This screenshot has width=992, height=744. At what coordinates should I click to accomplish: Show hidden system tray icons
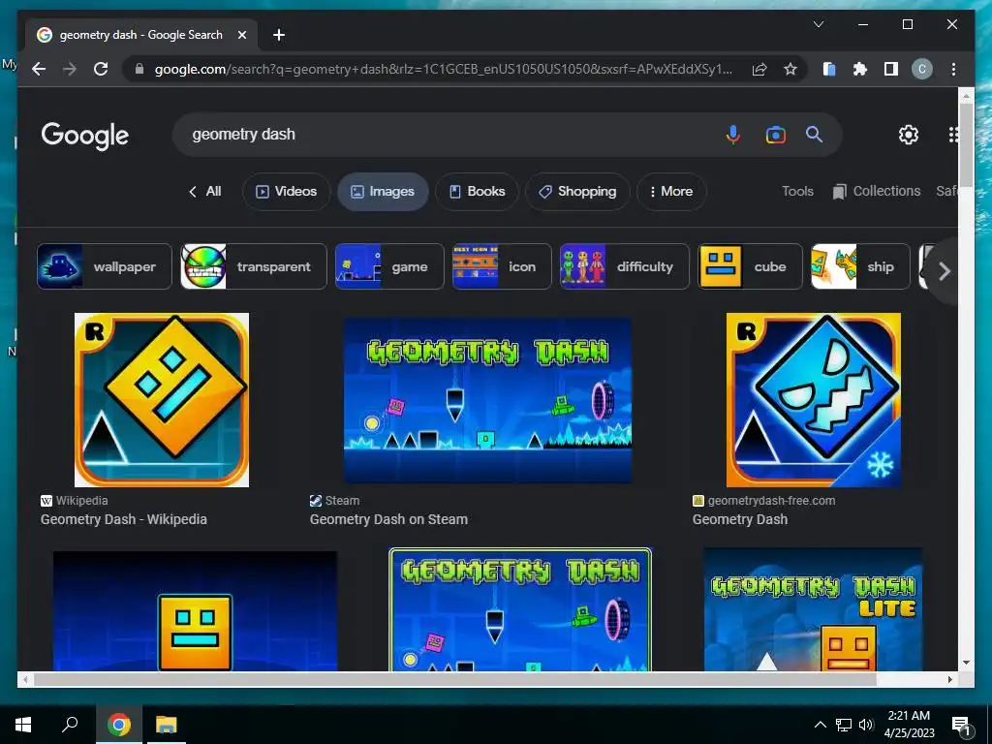point(820,725)
